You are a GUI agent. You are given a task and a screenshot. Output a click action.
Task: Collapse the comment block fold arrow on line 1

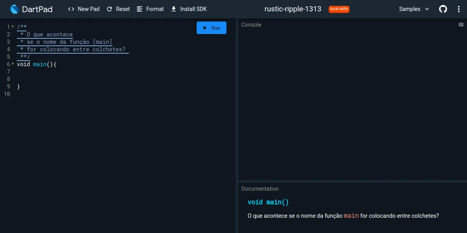coord(13,27)
